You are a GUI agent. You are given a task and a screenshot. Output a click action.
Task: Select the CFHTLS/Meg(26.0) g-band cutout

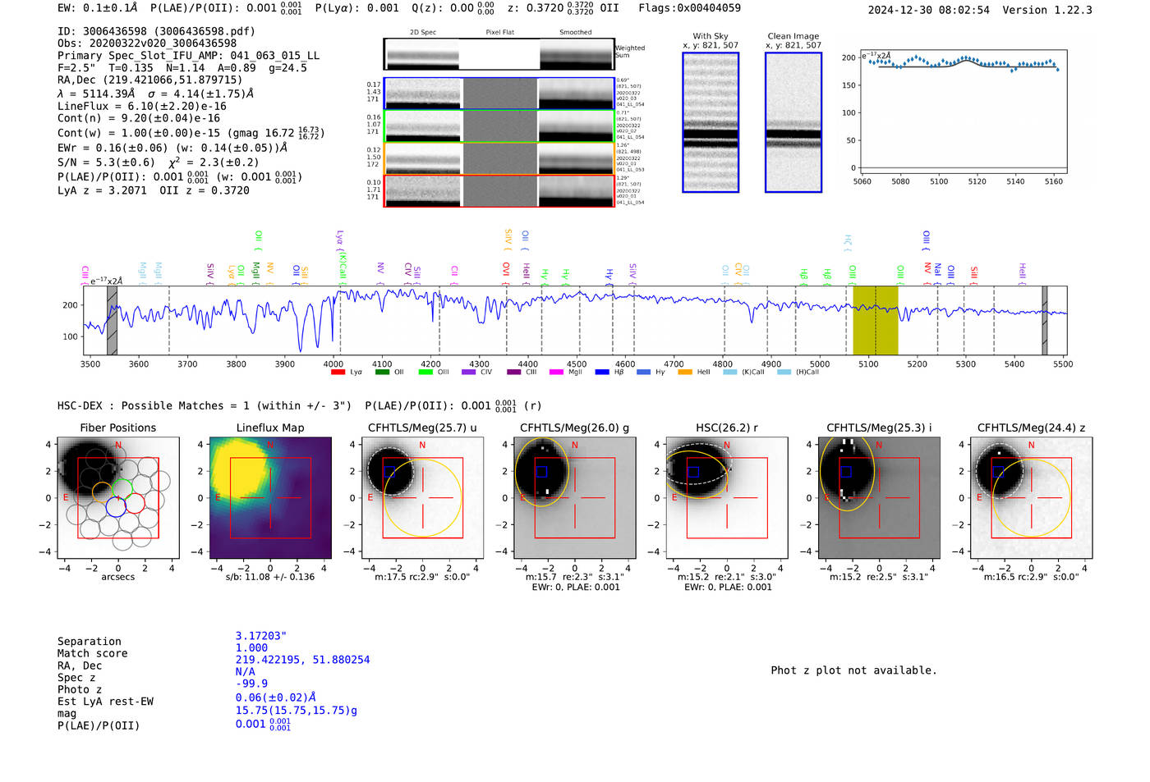click(x=574, y=497)
